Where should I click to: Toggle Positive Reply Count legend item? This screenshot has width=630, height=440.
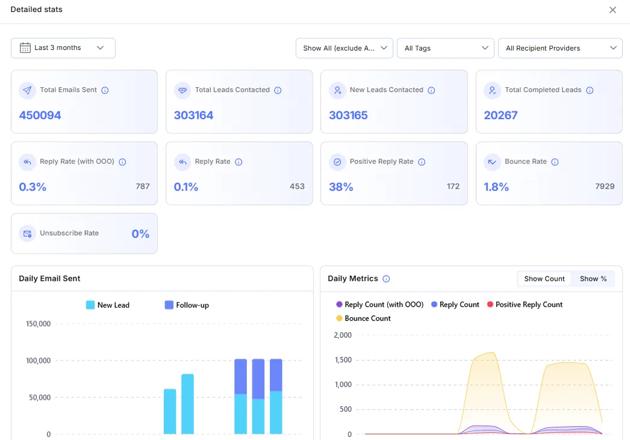point(525,305)
